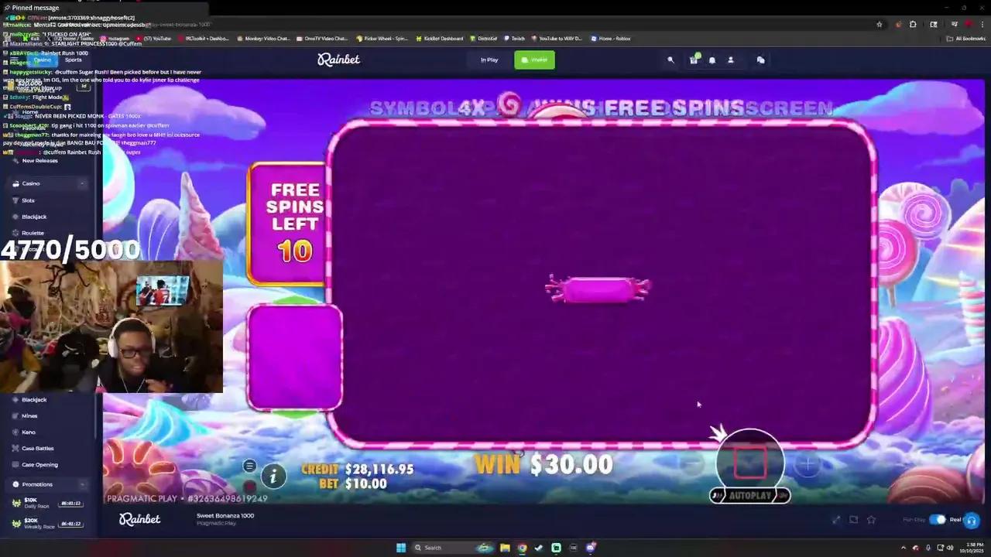Switch to the Sports tab
Screen dimensions: 991x557
tap(73, 60)
